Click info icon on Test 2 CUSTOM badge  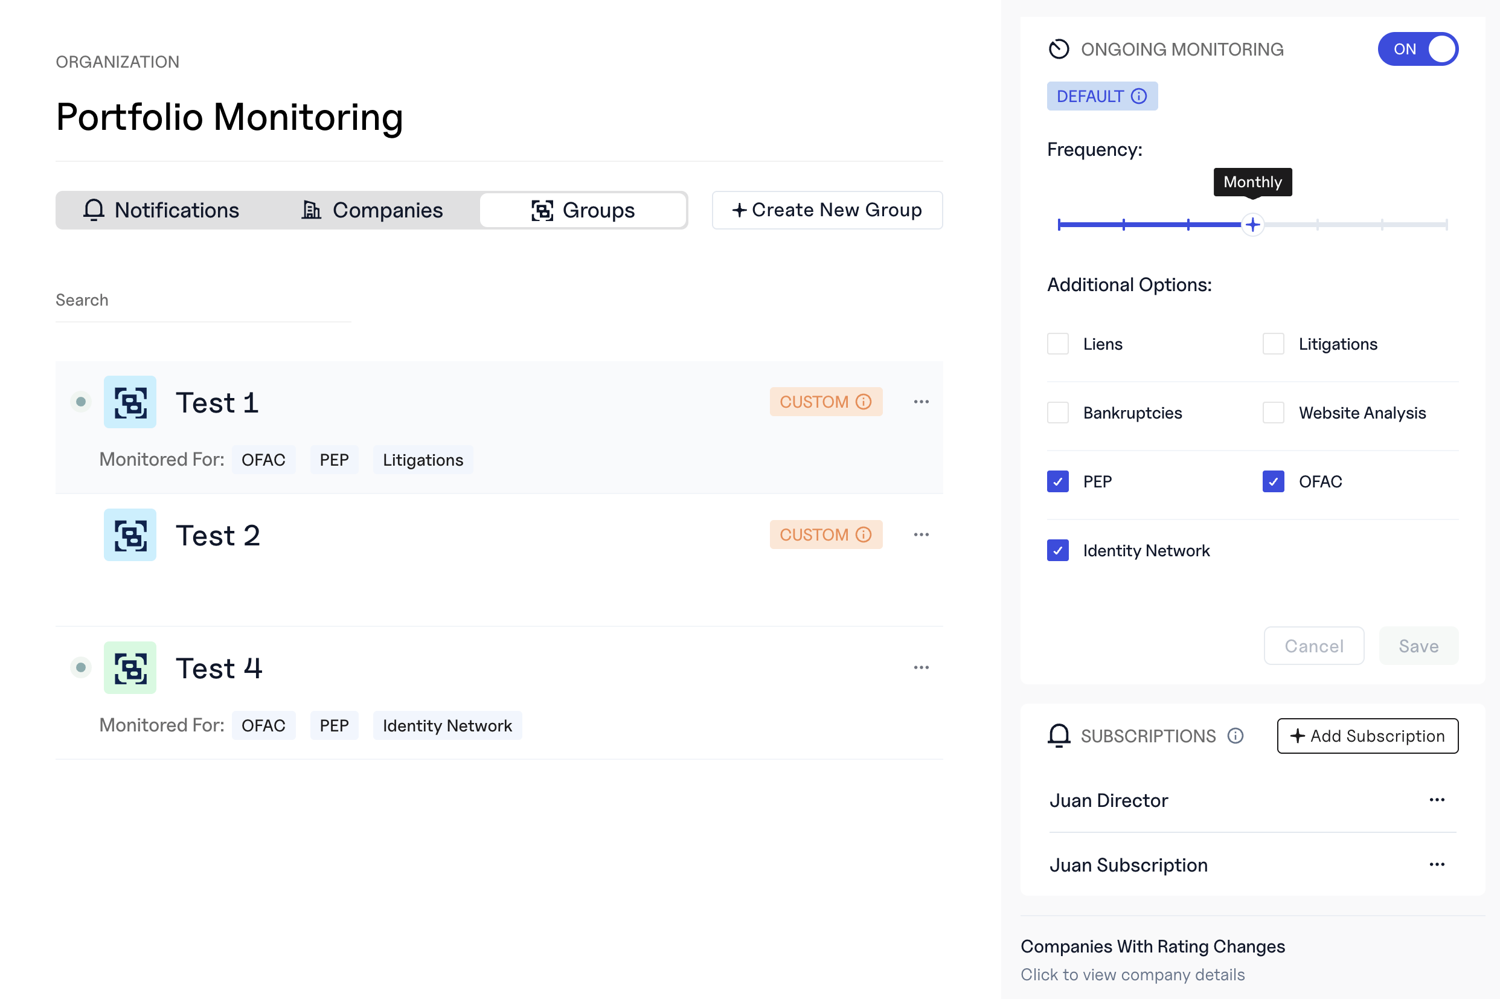coord(864,535)
